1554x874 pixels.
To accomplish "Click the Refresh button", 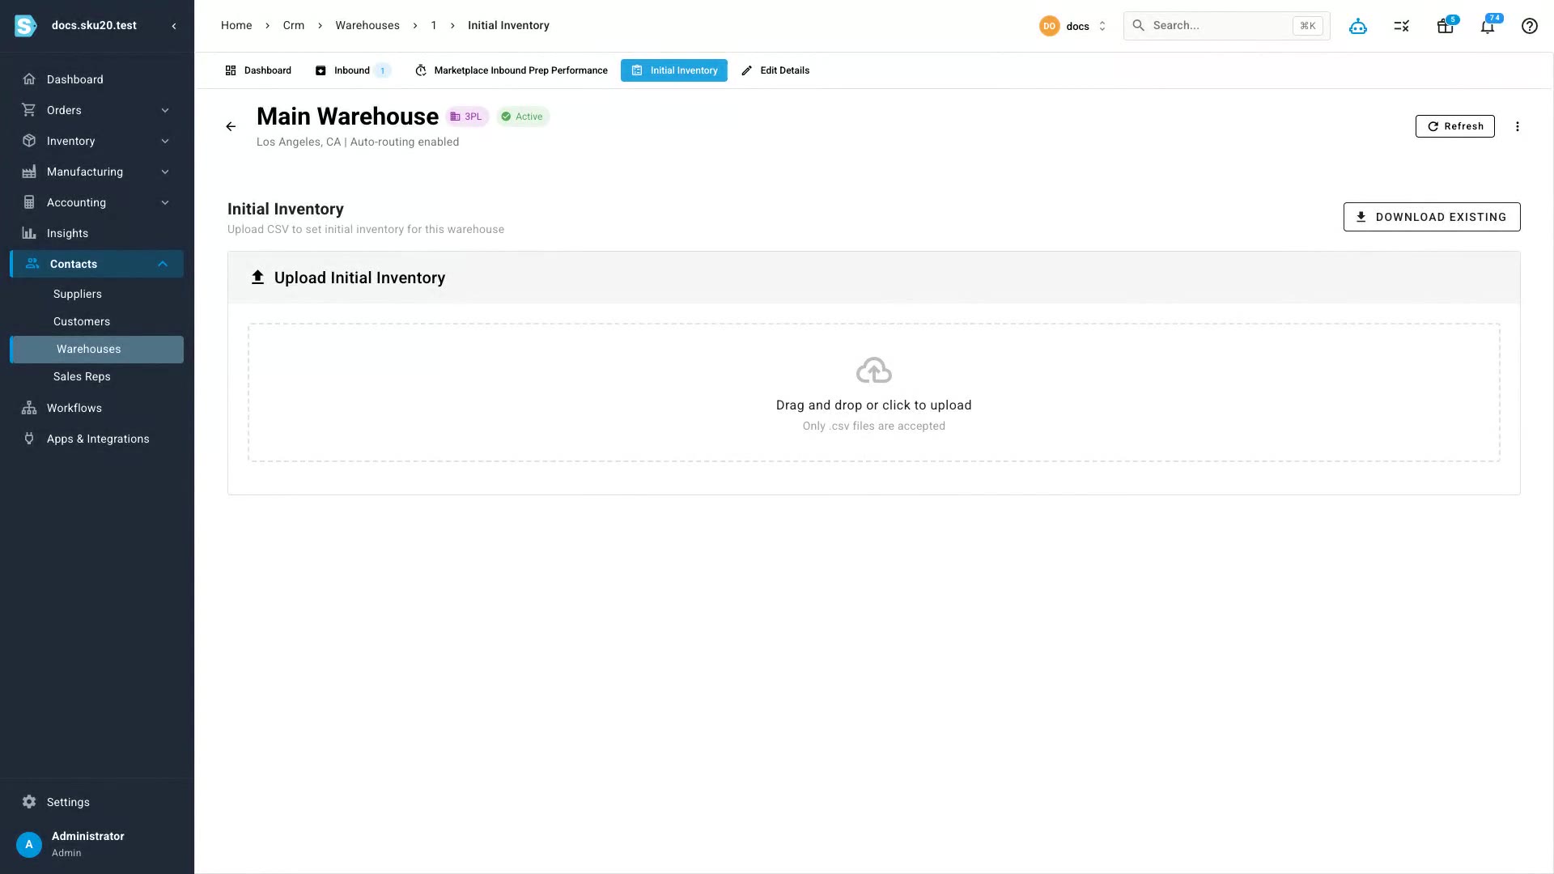I will 1454,126.
